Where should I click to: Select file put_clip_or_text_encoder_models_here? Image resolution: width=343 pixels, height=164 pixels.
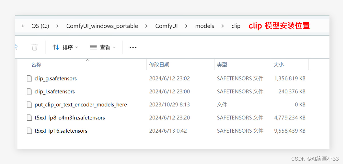(81, 105)
